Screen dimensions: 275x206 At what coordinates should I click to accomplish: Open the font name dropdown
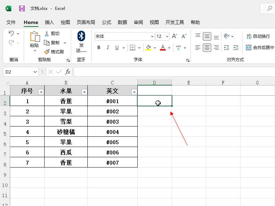(152, 36)
